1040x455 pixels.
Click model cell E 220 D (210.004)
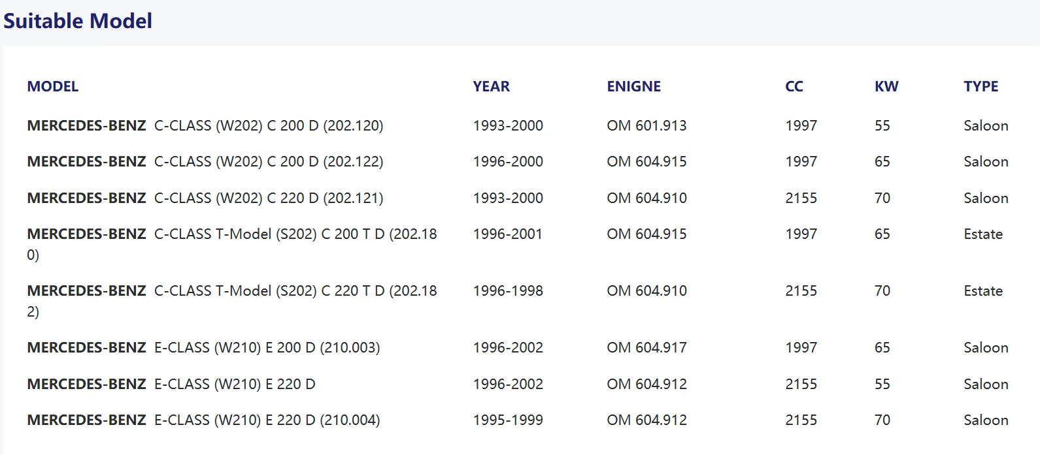(x=203, y=420)
